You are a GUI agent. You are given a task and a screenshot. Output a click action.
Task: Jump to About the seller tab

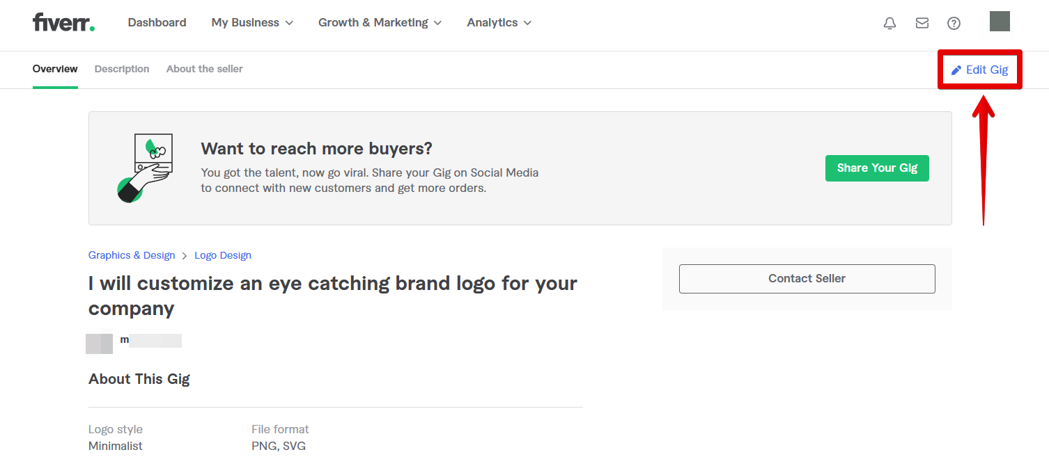[204, 69]
